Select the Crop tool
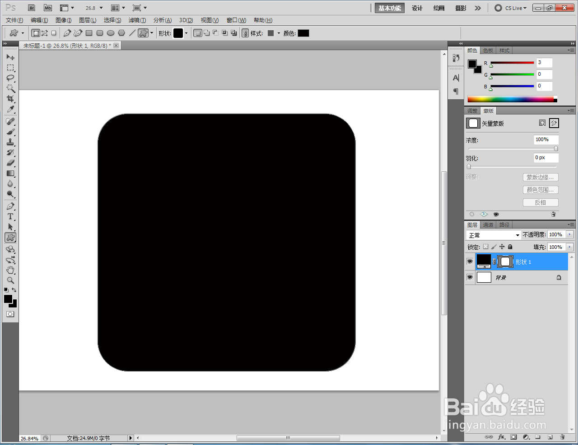Viewport: 578px width, 445px height. tap(10, 99)
